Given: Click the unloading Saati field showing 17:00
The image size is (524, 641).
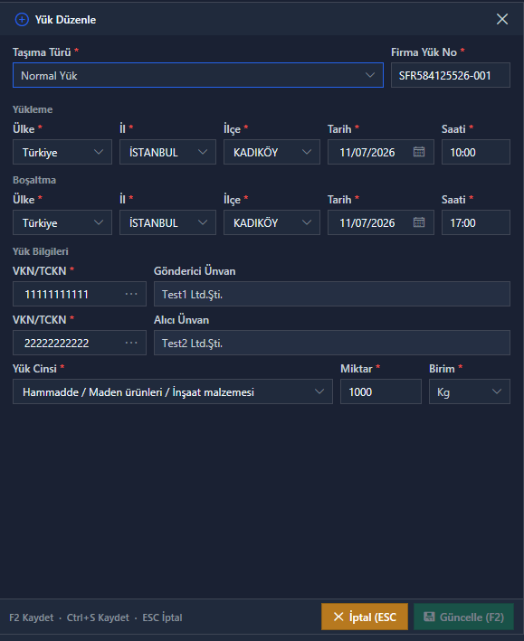Looking at the screenshot, I should click(x=476, y=222).
